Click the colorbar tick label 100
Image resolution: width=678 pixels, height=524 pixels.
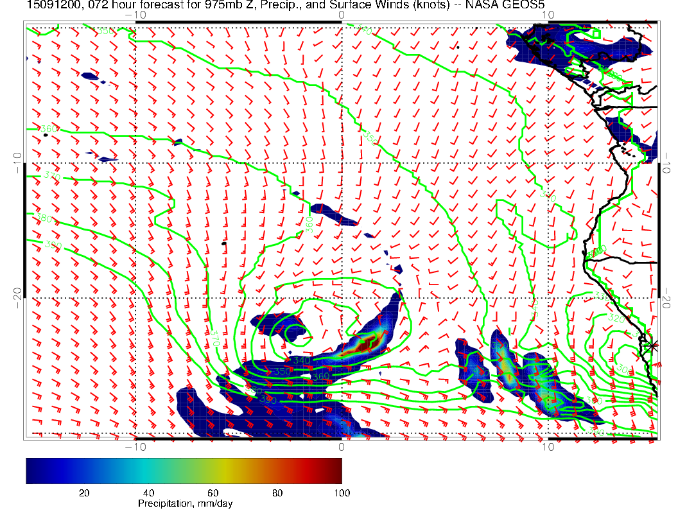[342, 493]
